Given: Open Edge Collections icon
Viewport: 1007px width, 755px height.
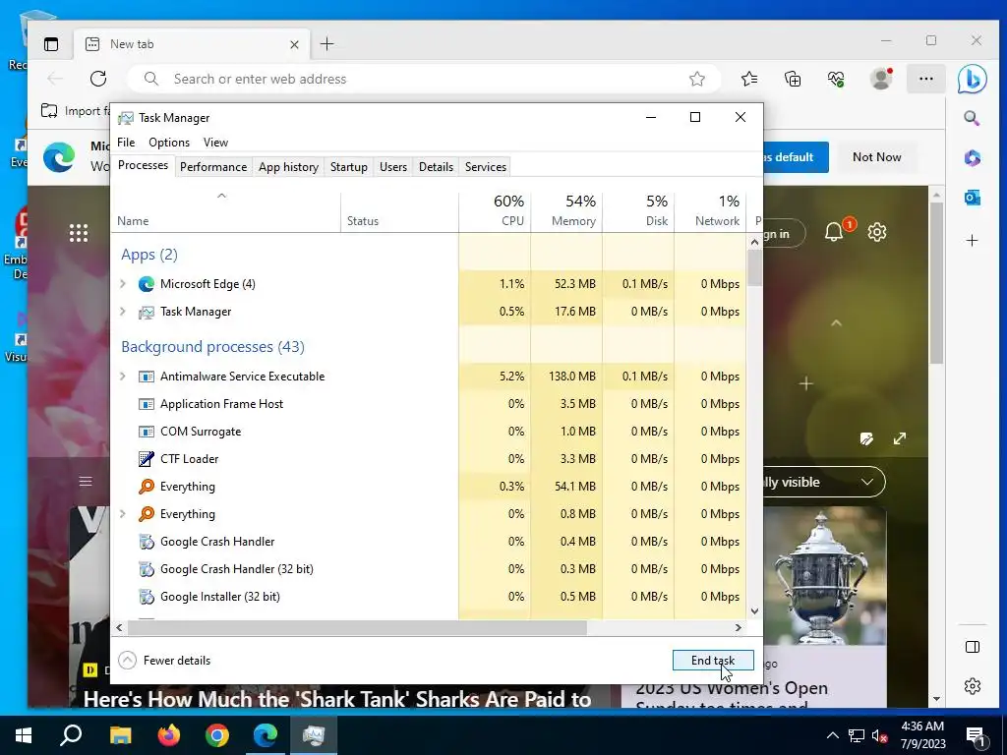Looking at the screenshot, I should [x=793, y=79].
